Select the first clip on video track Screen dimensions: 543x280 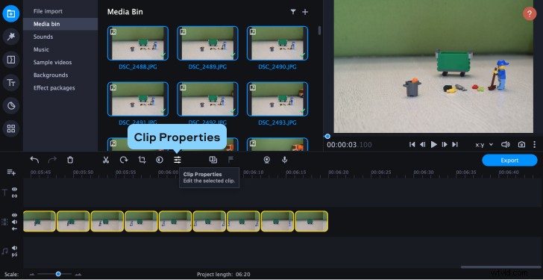tap(39, 221)
